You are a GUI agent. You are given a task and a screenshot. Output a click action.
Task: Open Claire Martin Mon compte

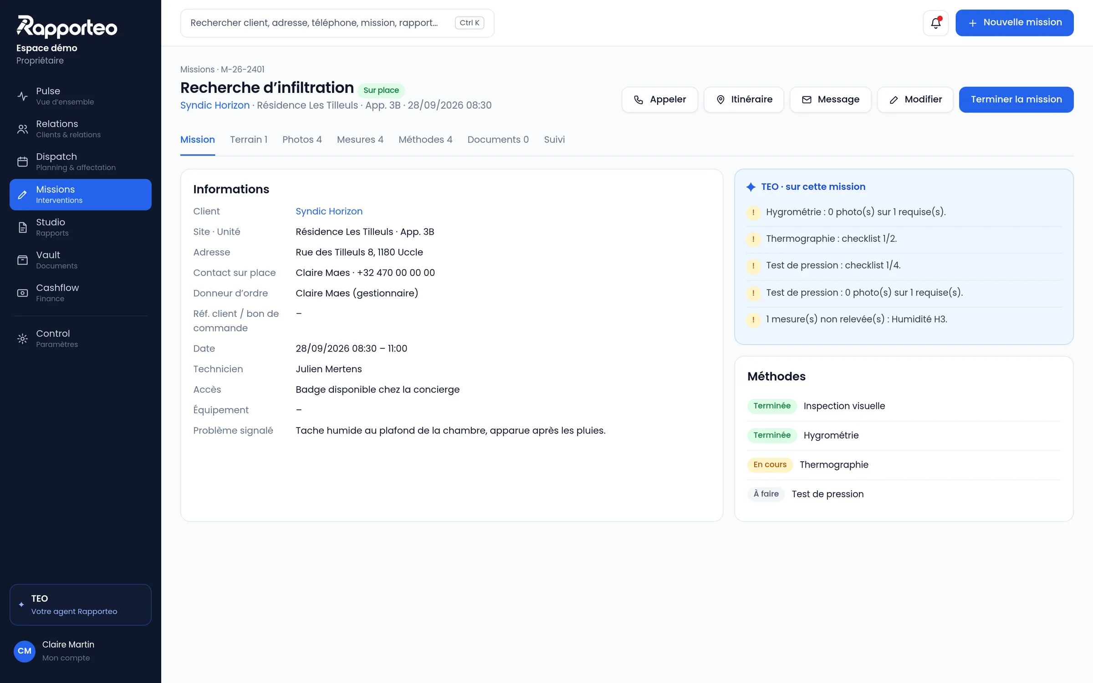pos(81,651)
